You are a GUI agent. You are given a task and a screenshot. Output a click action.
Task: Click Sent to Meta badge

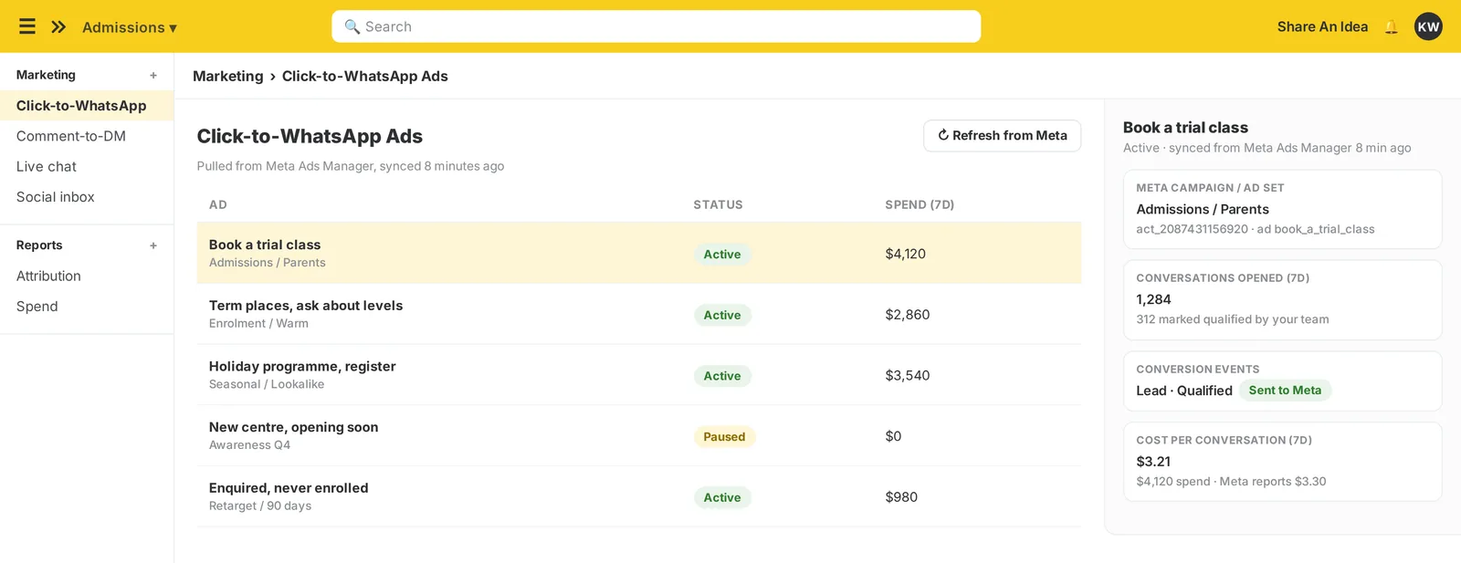(1285, 391)
